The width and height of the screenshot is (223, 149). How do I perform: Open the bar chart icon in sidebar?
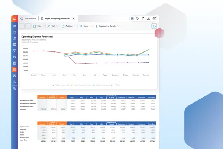[14, 26]
